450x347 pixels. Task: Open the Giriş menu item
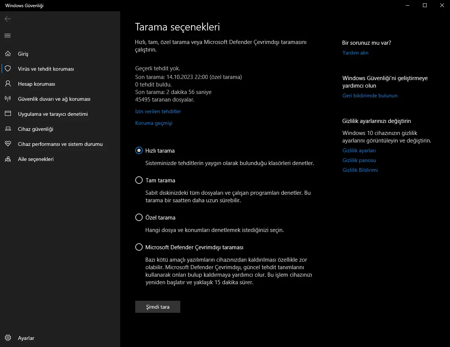pyautogui.click(x=60, y=54)
